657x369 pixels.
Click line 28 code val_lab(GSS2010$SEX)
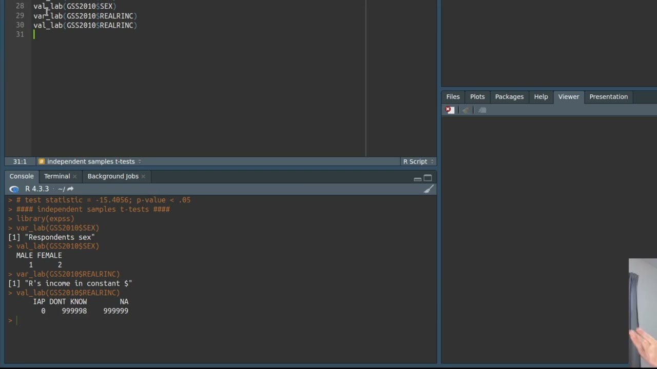point(75,6)
